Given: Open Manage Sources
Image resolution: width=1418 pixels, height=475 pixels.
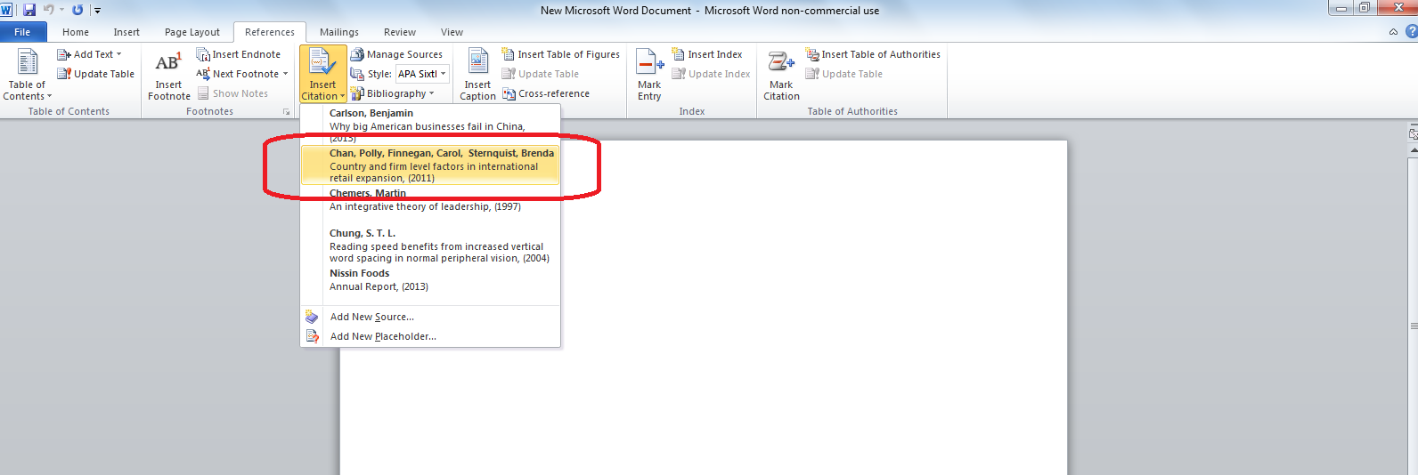Looking at the screenshot, I should pos(396,54).
